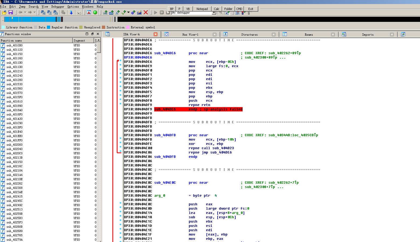Open the Debugger menu

58,6
